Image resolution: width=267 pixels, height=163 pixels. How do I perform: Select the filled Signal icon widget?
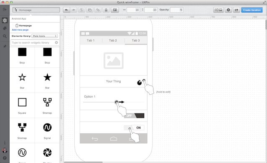[47, 131]
